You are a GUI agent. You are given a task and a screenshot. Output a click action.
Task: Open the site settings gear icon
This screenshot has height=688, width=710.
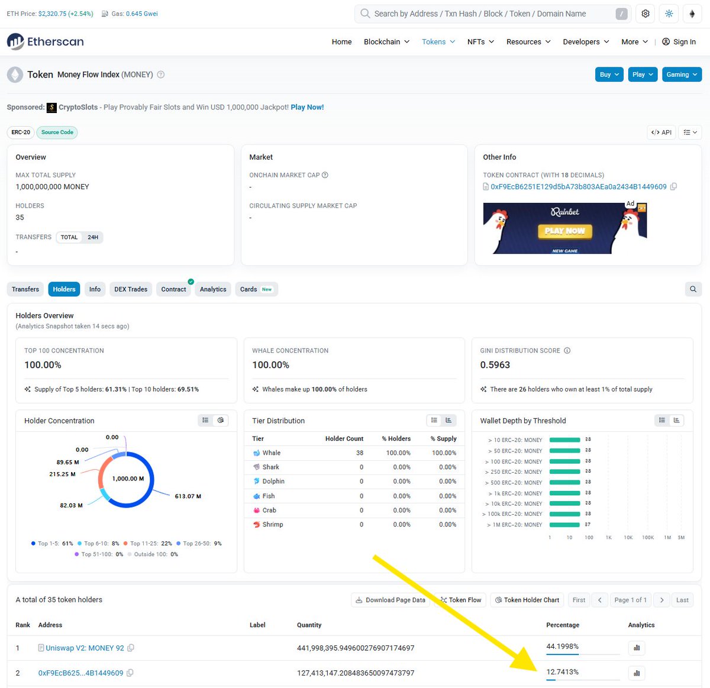[646, 14]
